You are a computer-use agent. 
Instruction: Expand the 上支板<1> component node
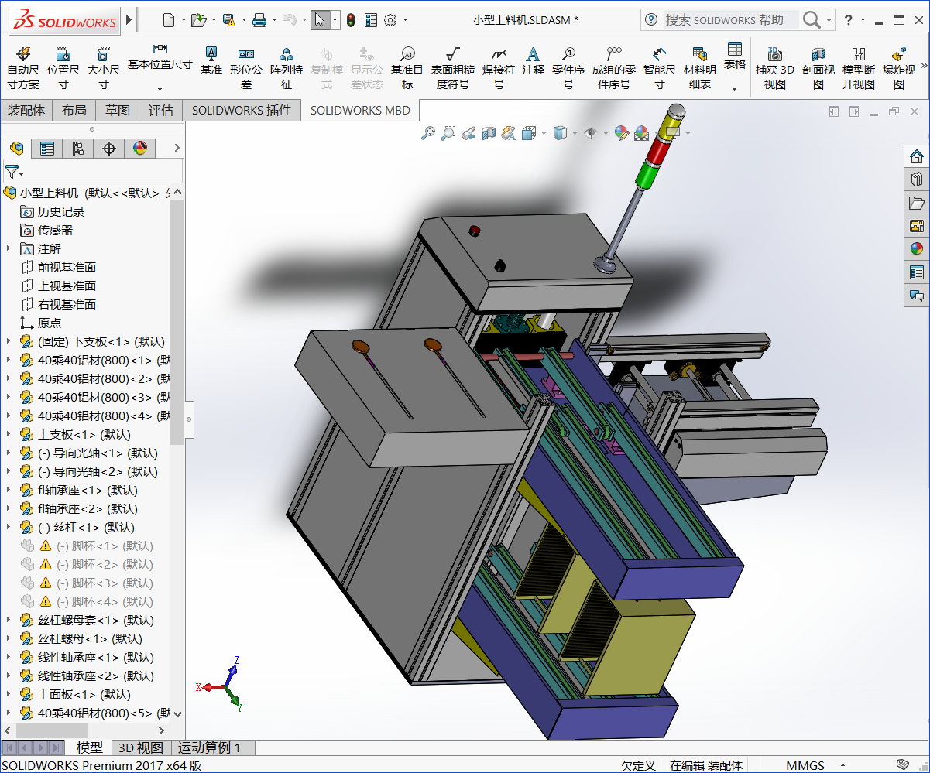[x=9, y=434]
